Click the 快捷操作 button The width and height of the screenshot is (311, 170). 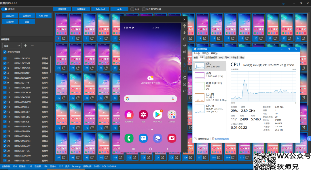coord(81,9)
